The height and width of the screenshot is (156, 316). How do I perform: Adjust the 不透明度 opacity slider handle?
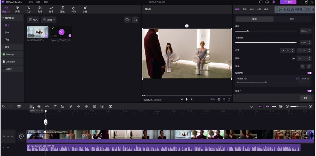[x=296, y=42]
